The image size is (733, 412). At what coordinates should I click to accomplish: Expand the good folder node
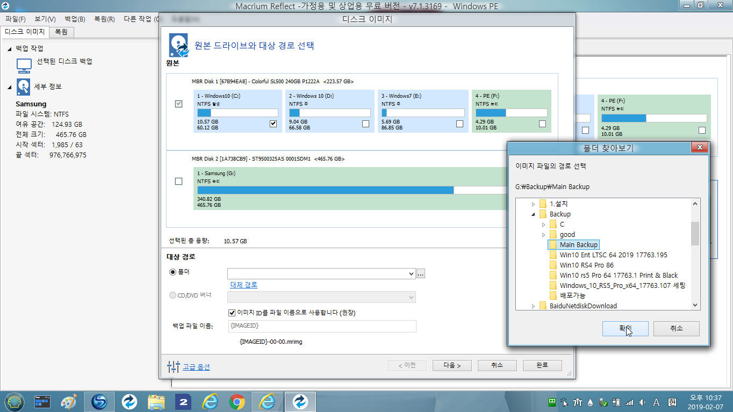click(544, 235)
